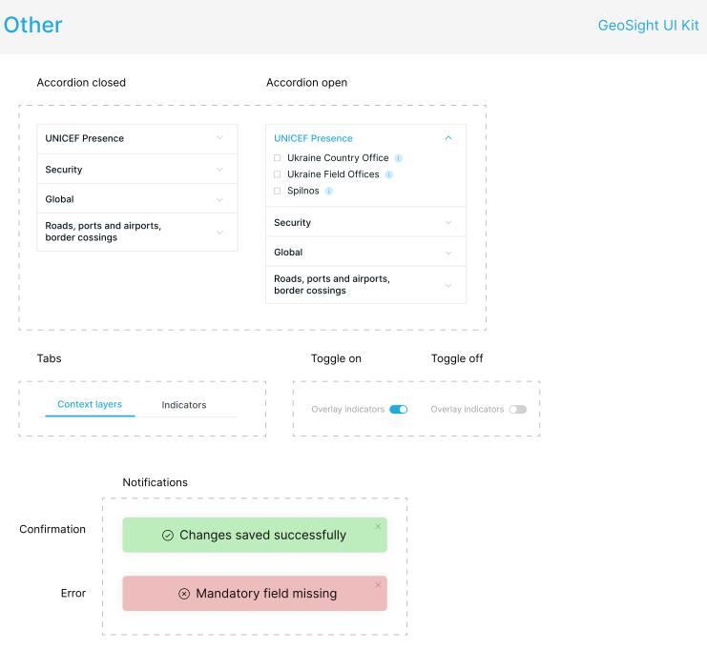Click info icon next to Ukraine Country Office
707x650 pixels.
398,158
